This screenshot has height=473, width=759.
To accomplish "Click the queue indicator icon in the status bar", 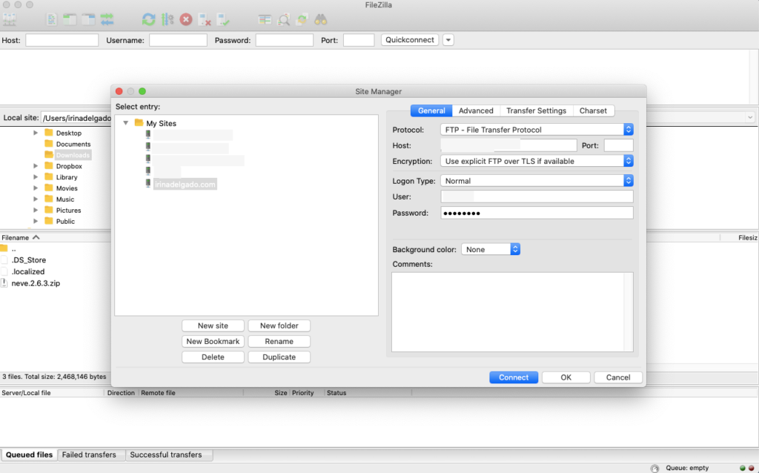I will (x=654, y=468).
